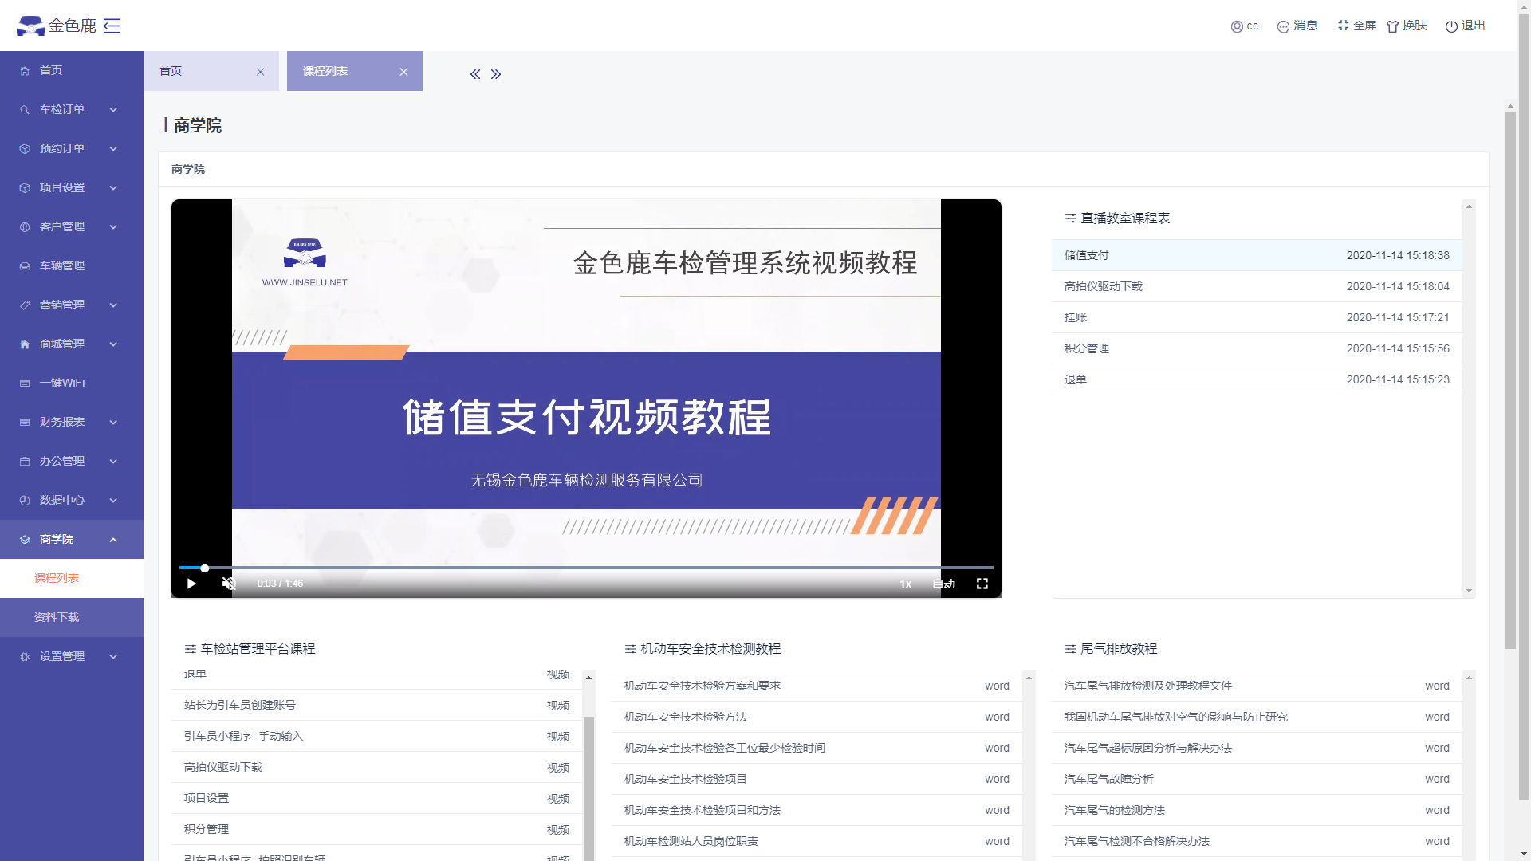Click the 预约订单 cube icon in sidebar

pyautogui.click(x=25, y=149)
